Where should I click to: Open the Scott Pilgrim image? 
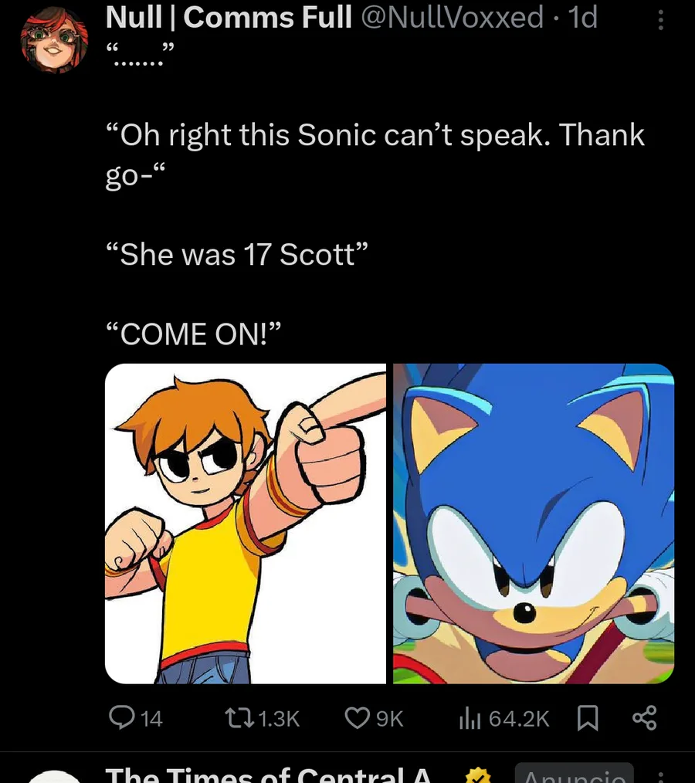(x=246, y=524)
